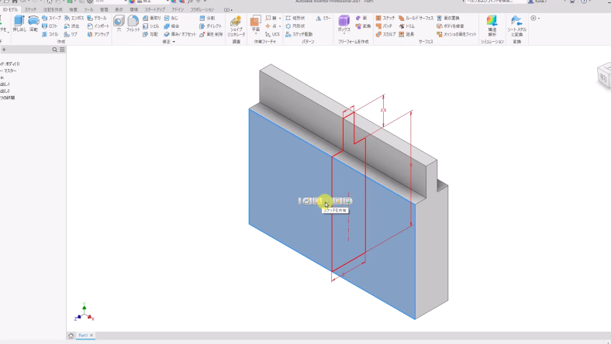Open the browser panel hamburger menu
This screenshot has height=344, width=611.
coord(62,50)
